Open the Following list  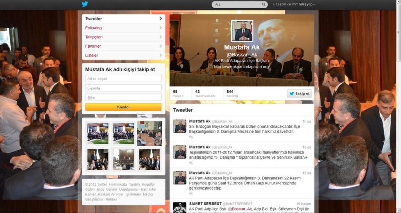[123, 28]
